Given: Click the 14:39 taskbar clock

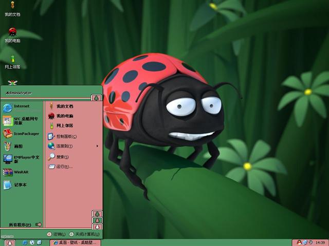Looking at the screenshot, I should [320, 242].
